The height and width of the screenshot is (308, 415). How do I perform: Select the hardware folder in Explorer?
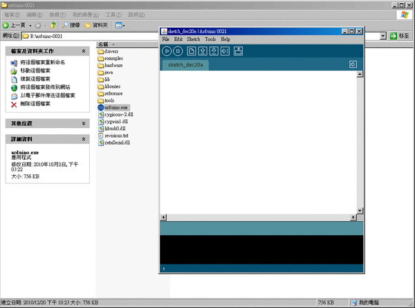[x=110, y=66]
